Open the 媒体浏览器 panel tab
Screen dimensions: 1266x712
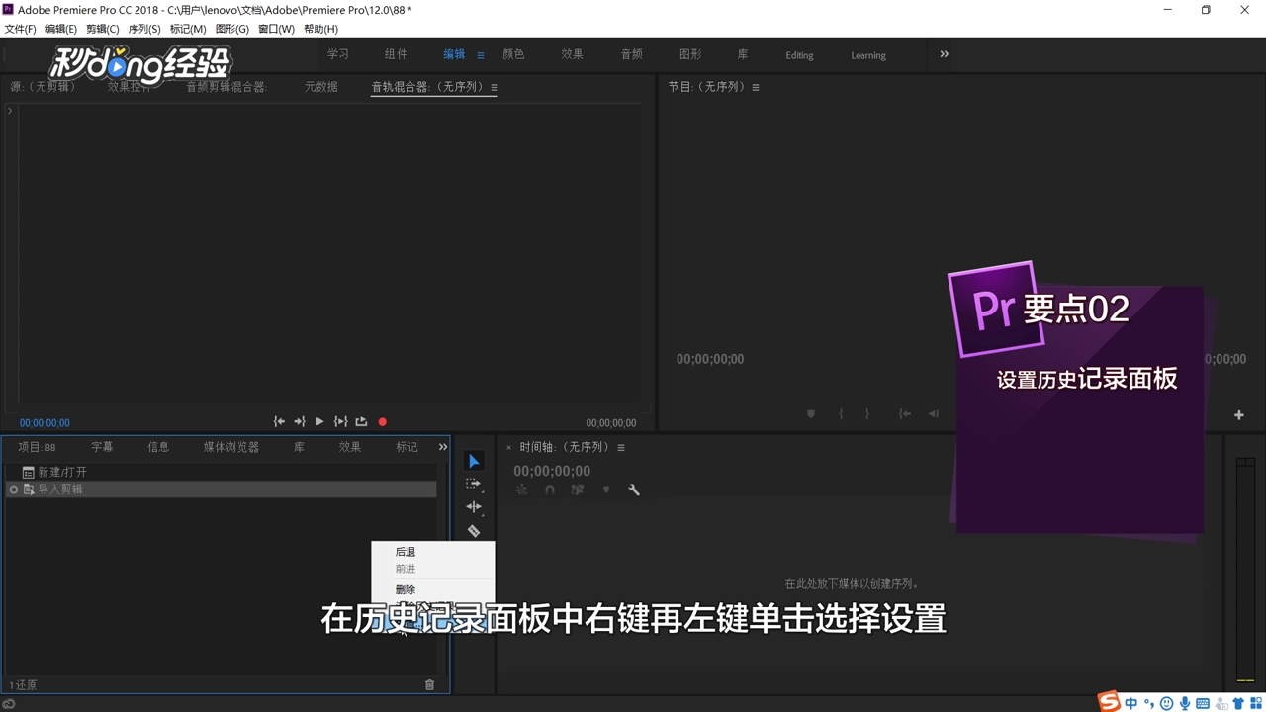click(x=231, y=447)
